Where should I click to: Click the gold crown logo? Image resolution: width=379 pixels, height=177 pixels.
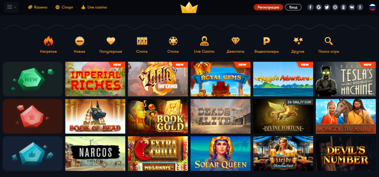189,8
